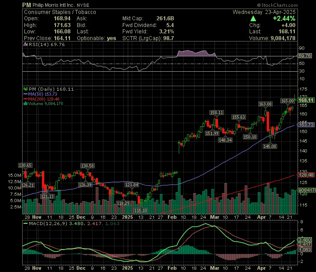Image resolution: width=316 pixels, height=272 pixels.
Task: Click the Optionable yes value
Action: click(x=112, y=38)
